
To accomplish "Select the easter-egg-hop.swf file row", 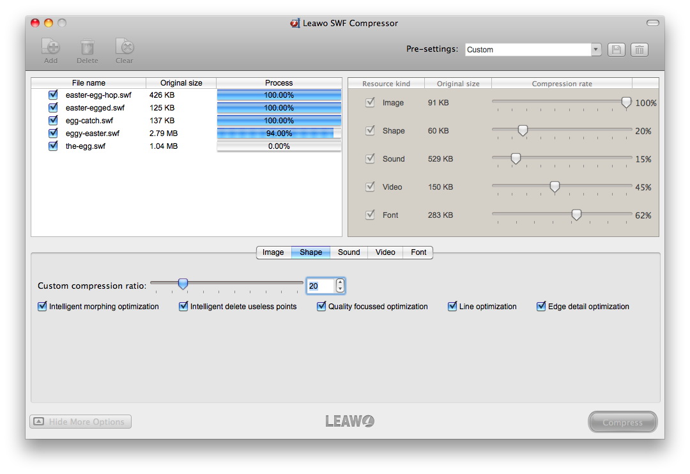I will click(187, 95).
